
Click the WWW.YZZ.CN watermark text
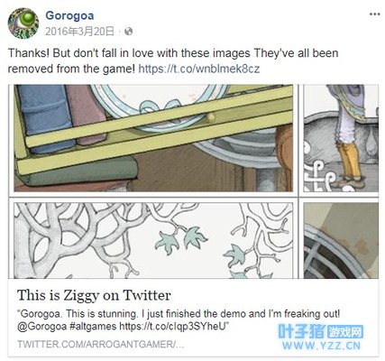(x=321, y=346)
